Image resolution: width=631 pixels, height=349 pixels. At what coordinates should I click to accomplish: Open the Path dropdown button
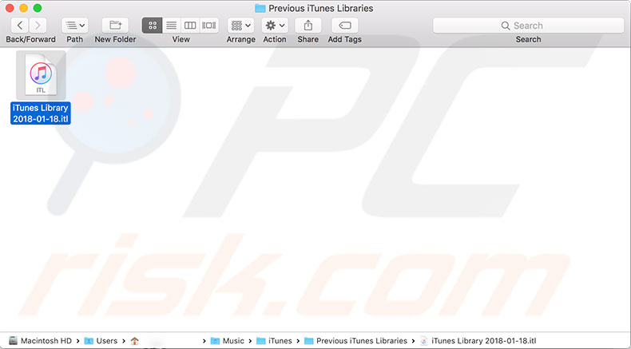pos(75,26)
